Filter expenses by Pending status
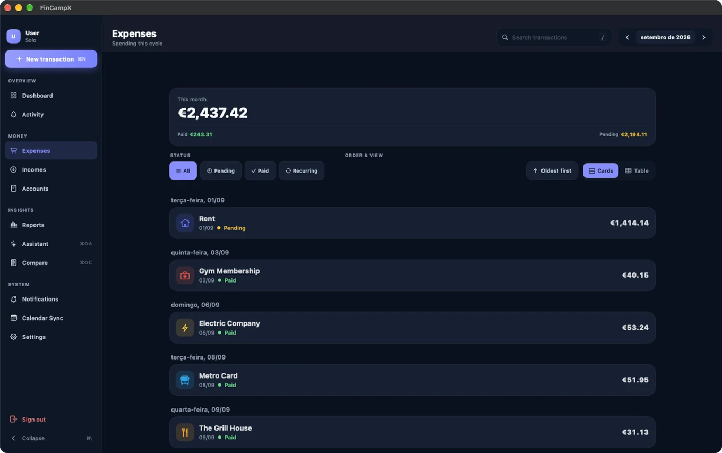This screenshot has width=722, height=453. pos(221,171)
